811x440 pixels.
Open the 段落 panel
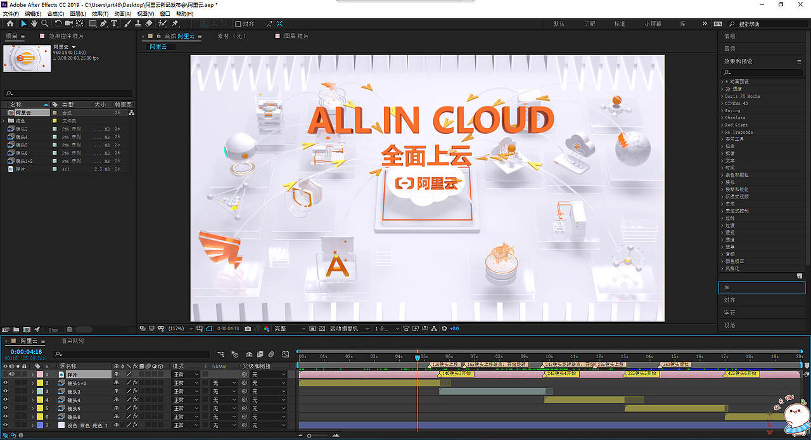[x=730, y=325]
